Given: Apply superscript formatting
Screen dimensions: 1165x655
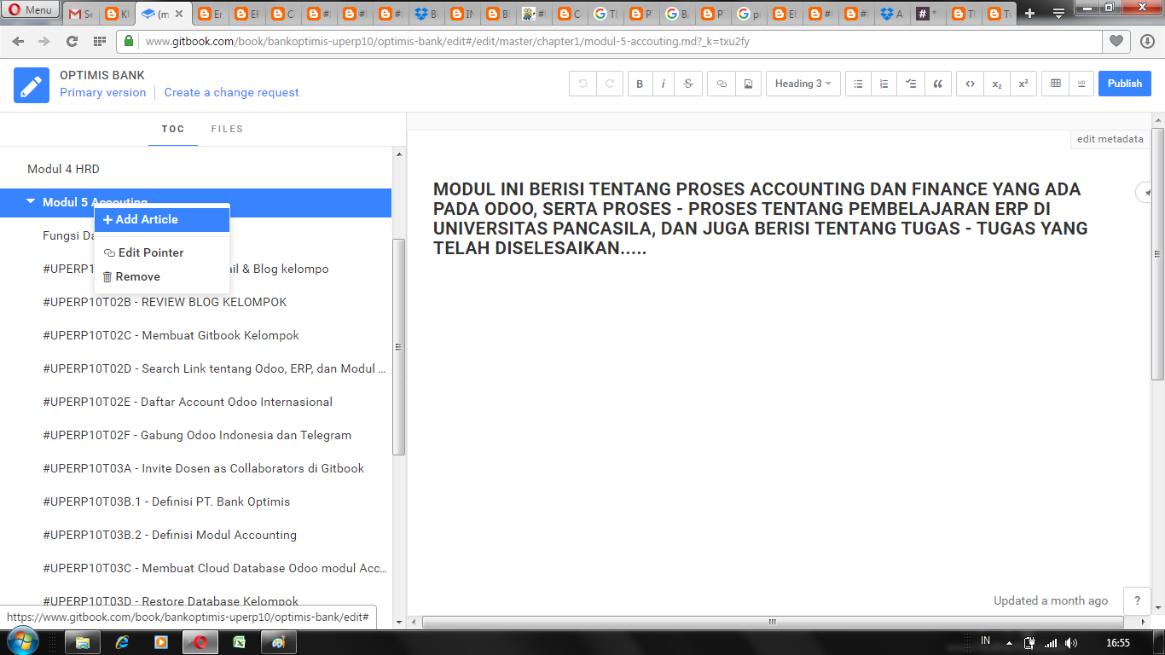Looking at the screenshot, I should 1023,84.
